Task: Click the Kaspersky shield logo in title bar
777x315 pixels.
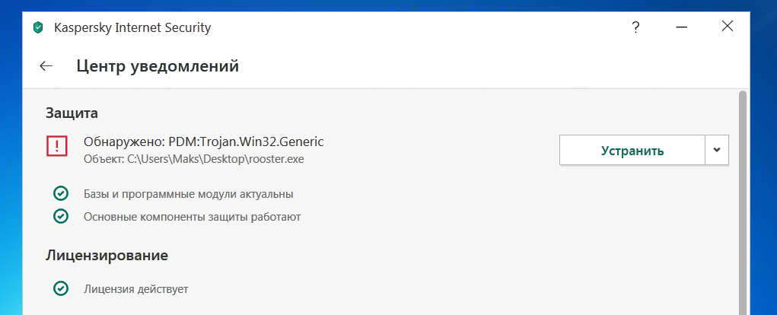Action: coord(38,28)
